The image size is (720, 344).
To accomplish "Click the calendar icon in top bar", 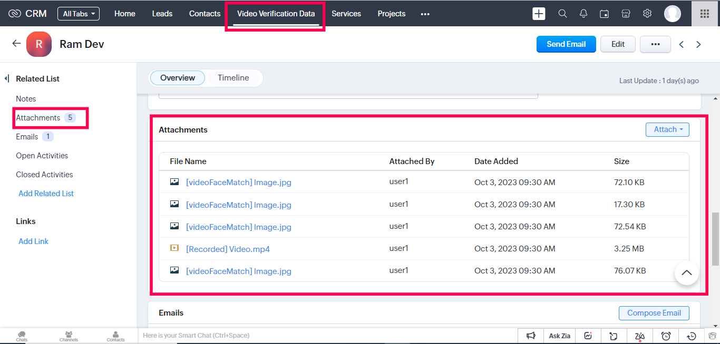I will [x=605, y=14].
